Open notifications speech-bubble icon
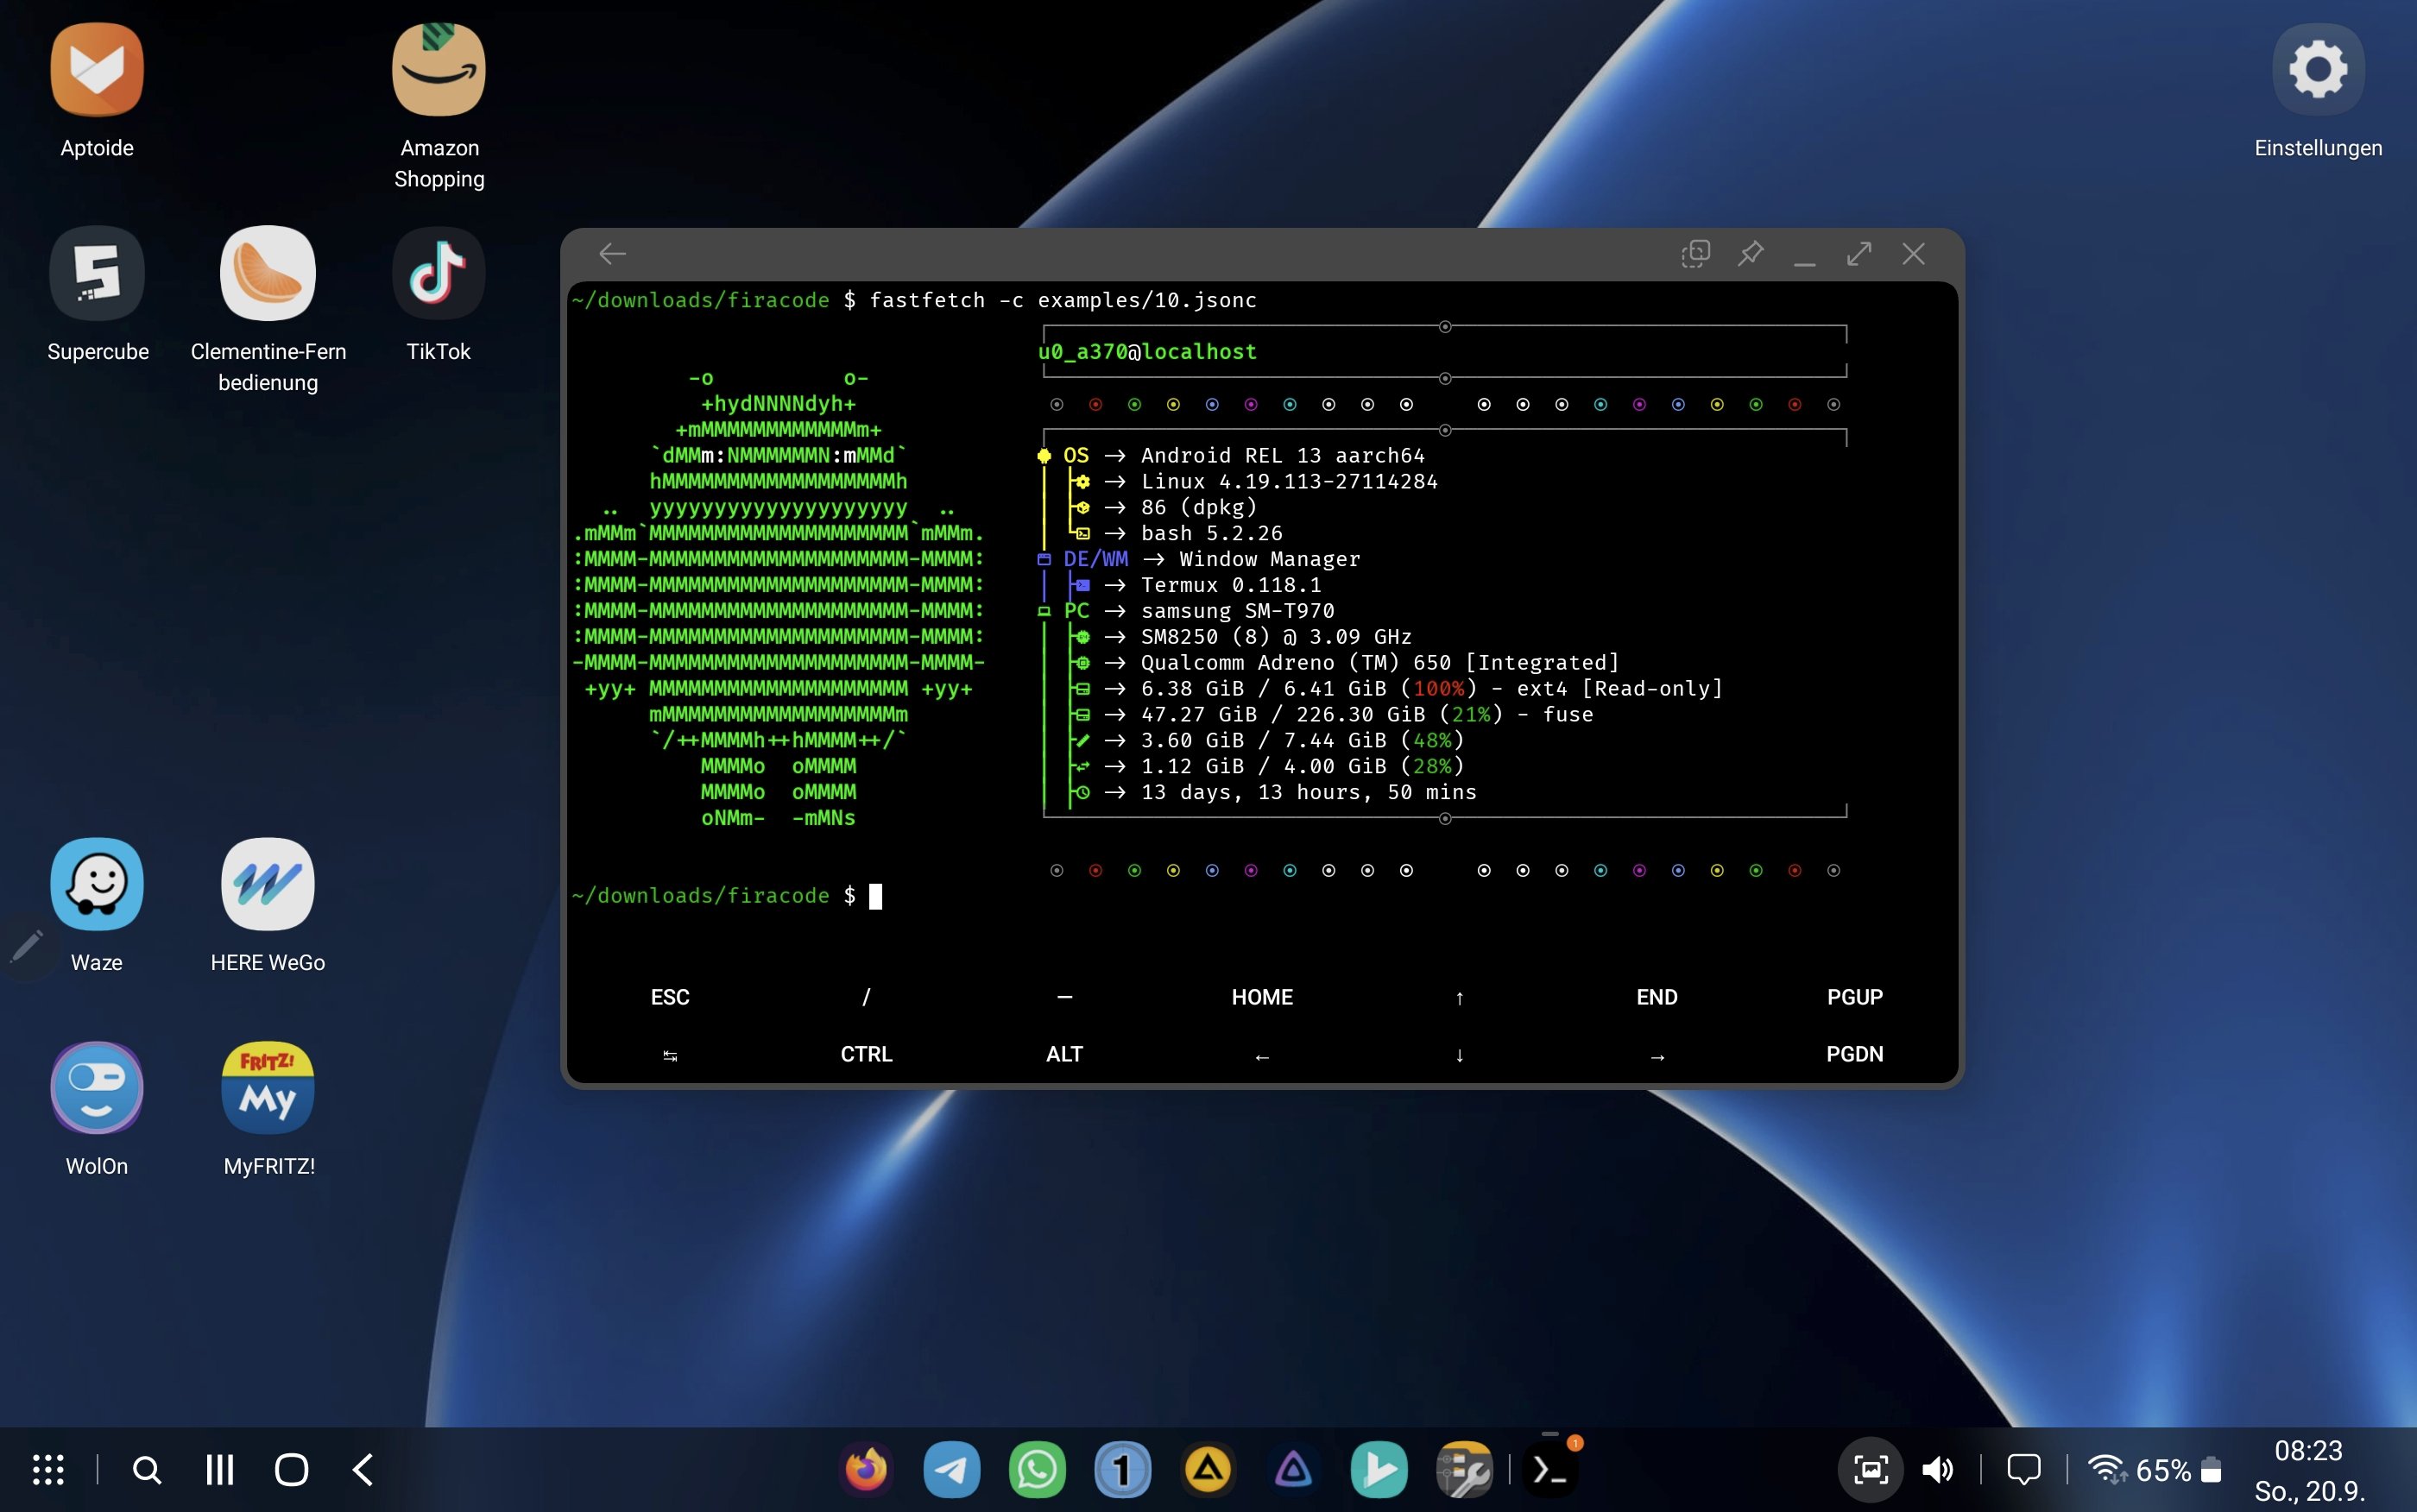2417x1512 pixels. click(x=2023, y=1469)
